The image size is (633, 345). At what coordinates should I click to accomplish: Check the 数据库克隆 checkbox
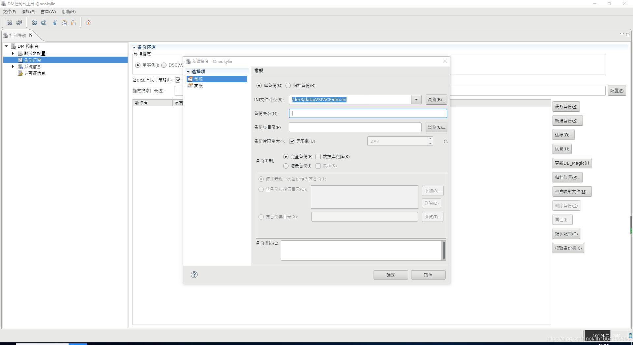318,157
